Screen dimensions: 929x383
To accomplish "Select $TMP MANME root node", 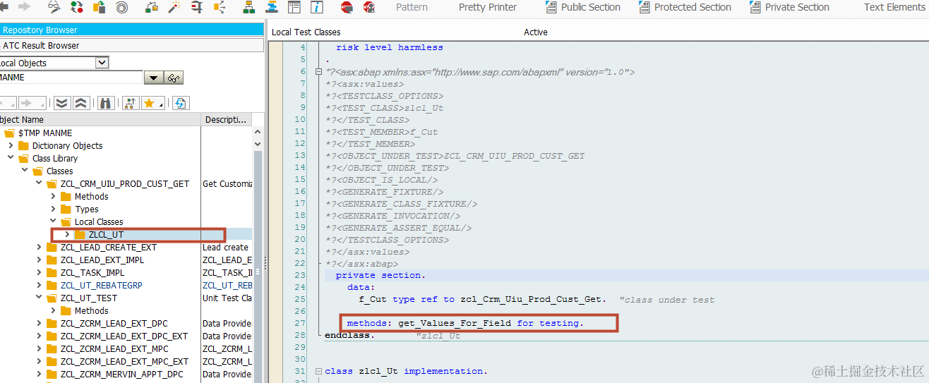I will tap(45, 133).
